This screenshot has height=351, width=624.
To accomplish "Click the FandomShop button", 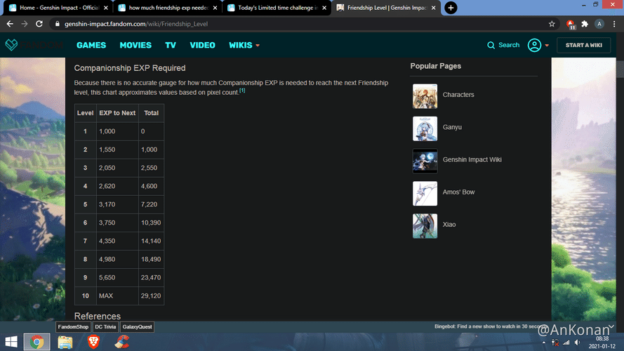I will pyautogui.click(x=73, y=326).
